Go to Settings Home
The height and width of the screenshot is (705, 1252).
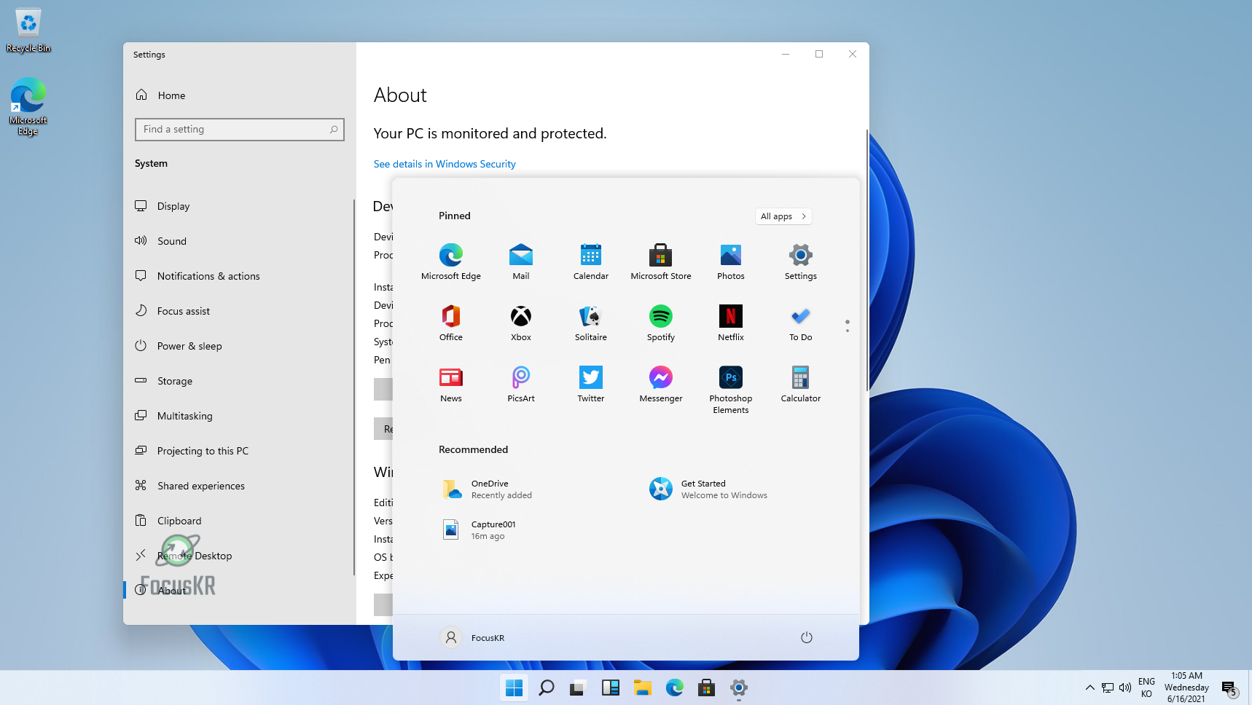tap(160, 95)
